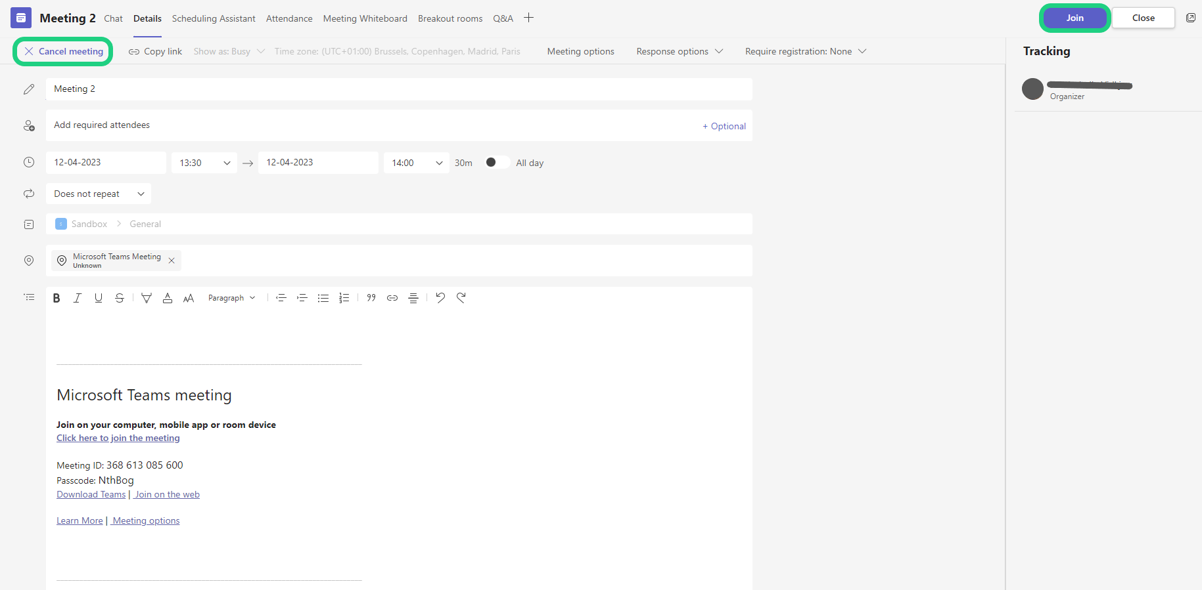Click the Cancel meeting button

point(64,51)
